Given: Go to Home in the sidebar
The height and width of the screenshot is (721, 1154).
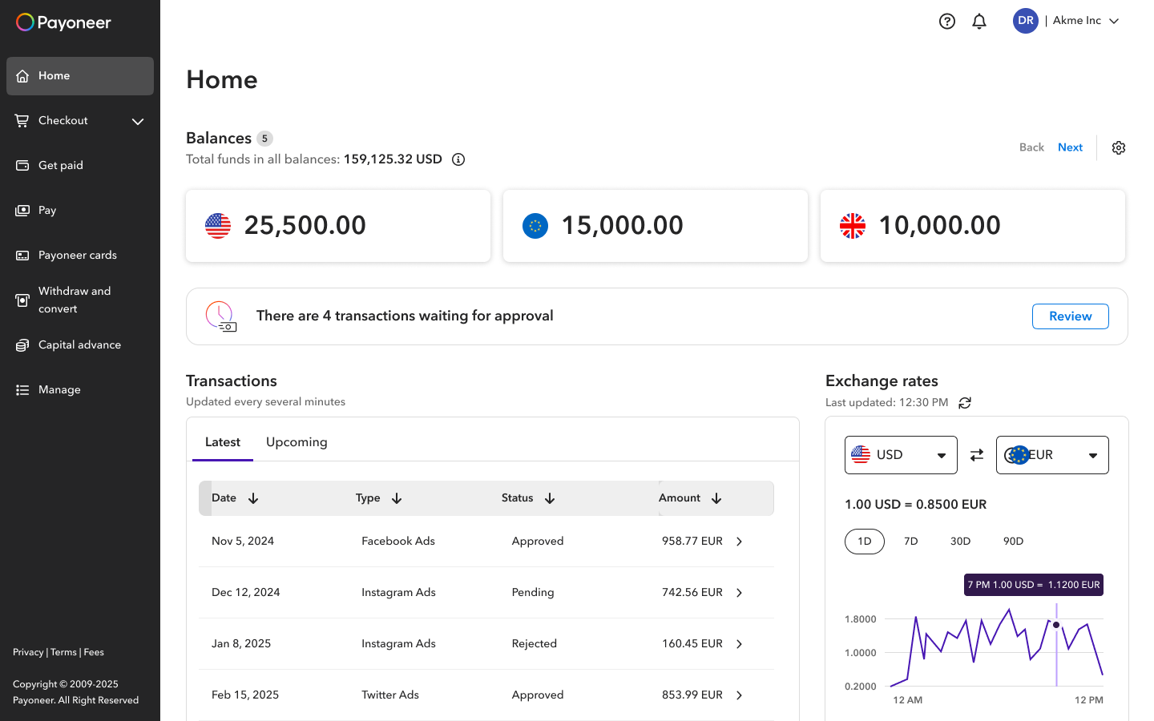Looking at the screenshot, I should [x=80, y=76].
